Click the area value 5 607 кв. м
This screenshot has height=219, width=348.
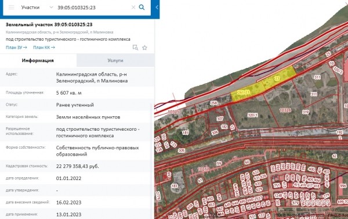pos(69,93)
